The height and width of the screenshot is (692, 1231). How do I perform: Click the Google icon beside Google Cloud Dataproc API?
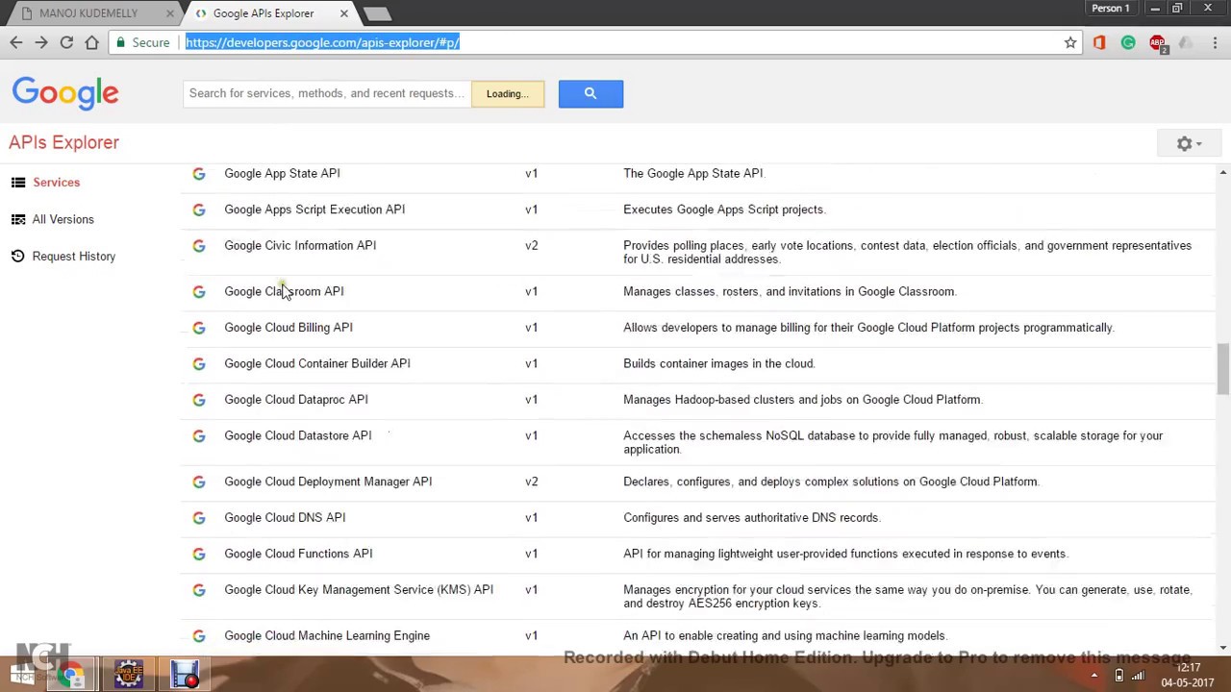[x=199, y=400]
